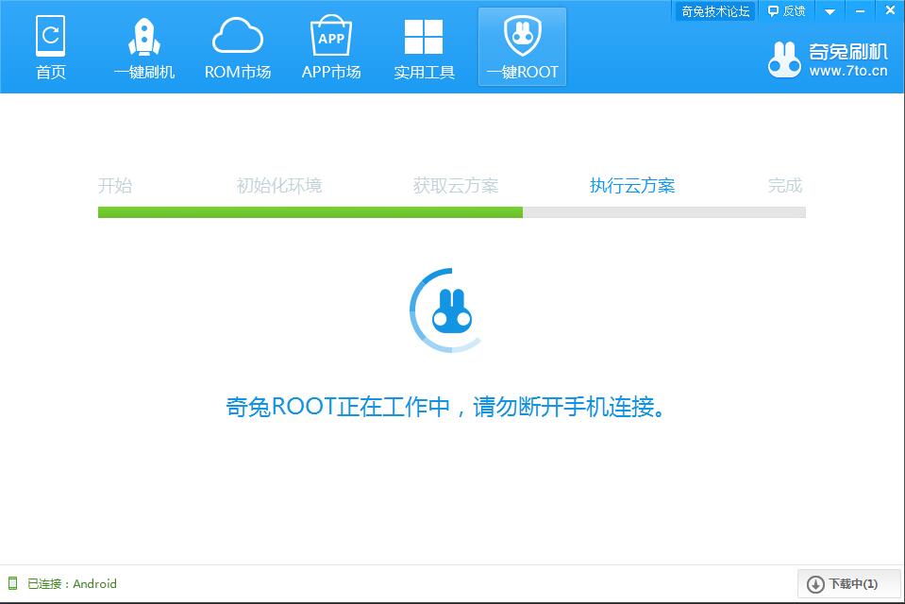Click the 执行云方案 active step label
The width and height of the screenshot is (905, 604).
coord(632,185)
